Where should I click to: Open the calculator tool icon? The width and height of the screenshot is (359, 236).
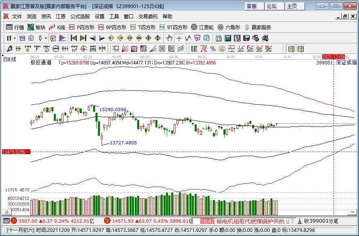tap(227, 38)
